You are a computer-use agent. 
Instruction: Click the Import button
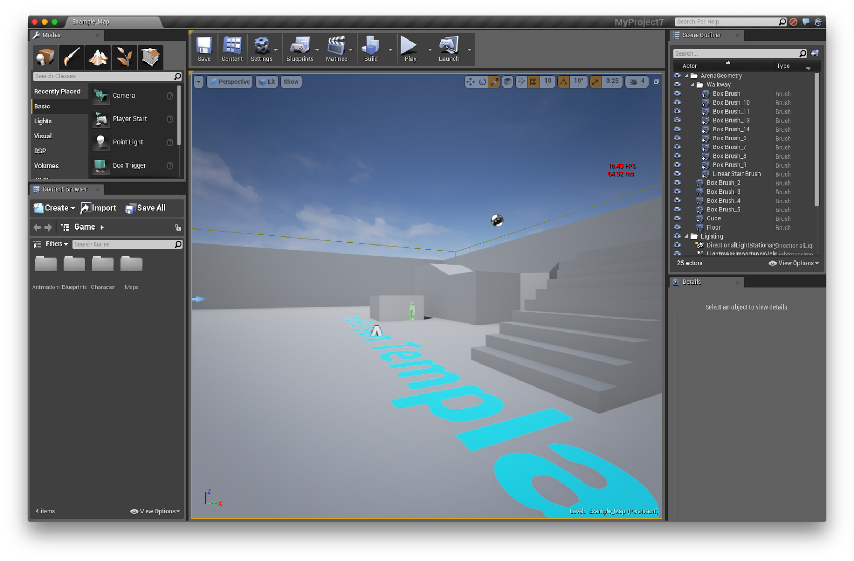pyautogui.click(x=98, y=208)
